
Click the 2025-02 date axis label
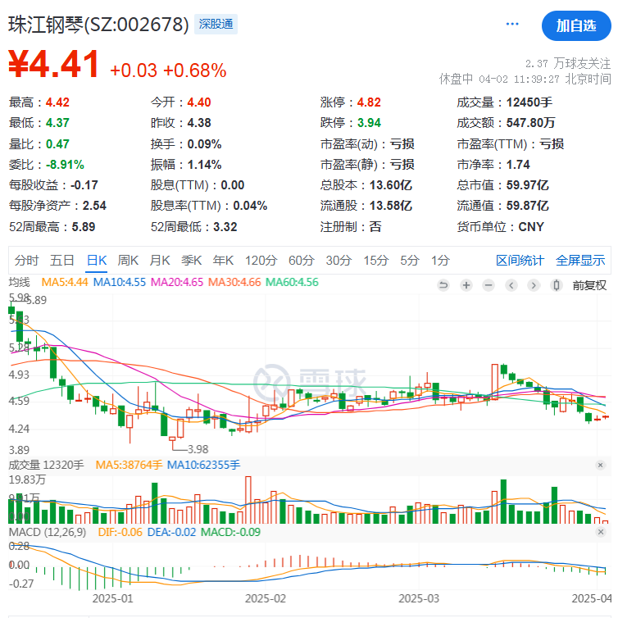(x=266, y=598)
